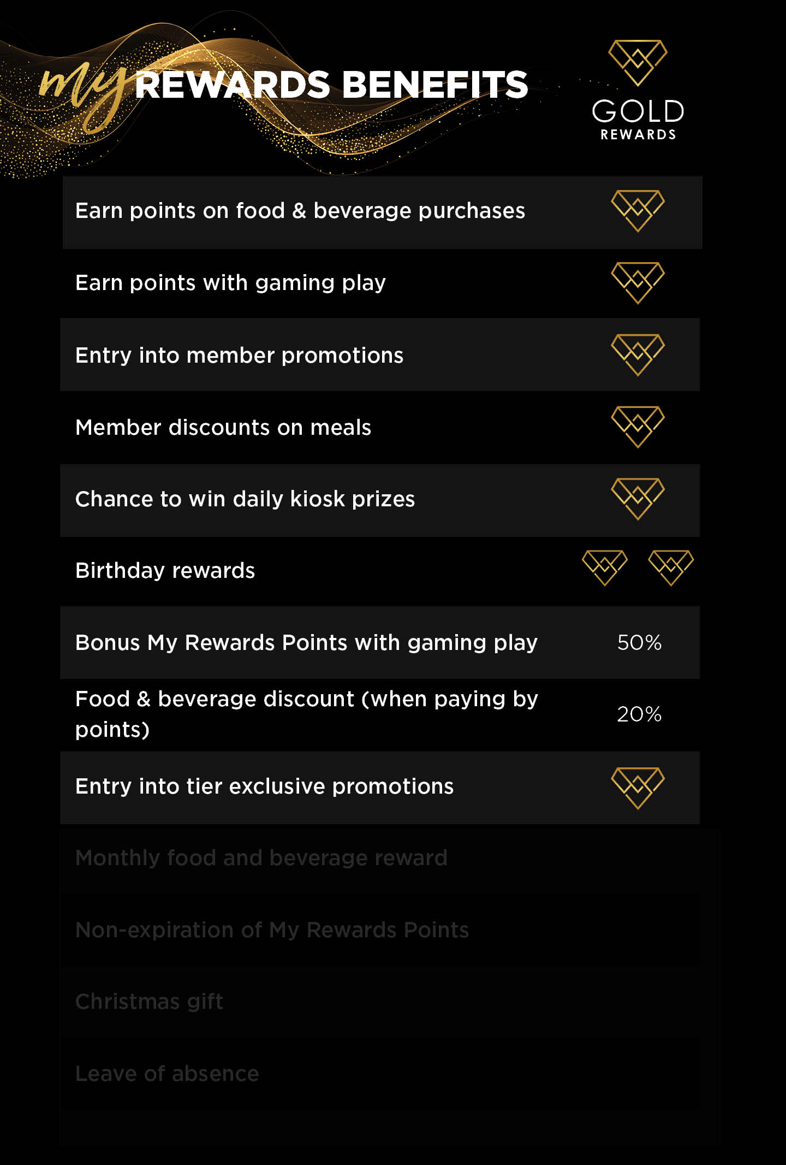The height and width of the screenshot is (1165, 786).
Task: Click the dimmed Non-expiration of My Rewards Points row
Action: pyautogui.click(x=380, y=930)
